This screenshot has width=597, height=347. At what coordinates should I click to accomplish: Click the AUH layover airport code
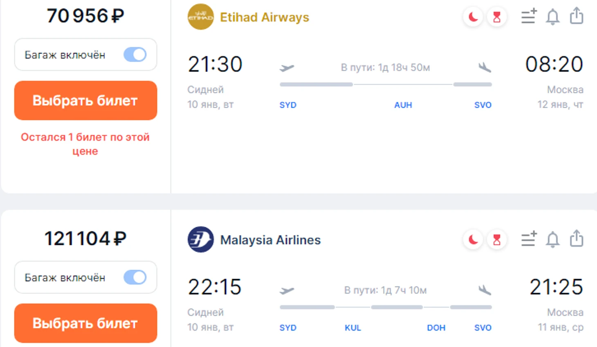tap(403, 105)
